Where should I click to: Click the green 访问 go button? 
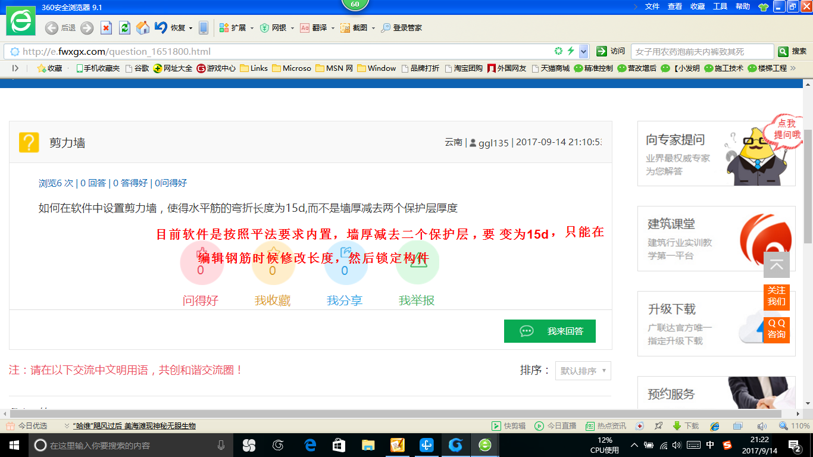point(611,51)
